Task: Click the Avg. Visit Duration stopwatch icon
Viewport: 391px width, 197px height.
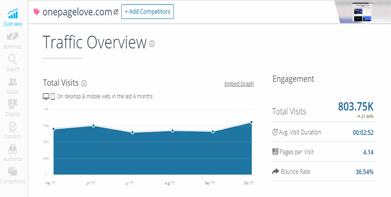Action: pyautogui.click(x=275, y=132)
